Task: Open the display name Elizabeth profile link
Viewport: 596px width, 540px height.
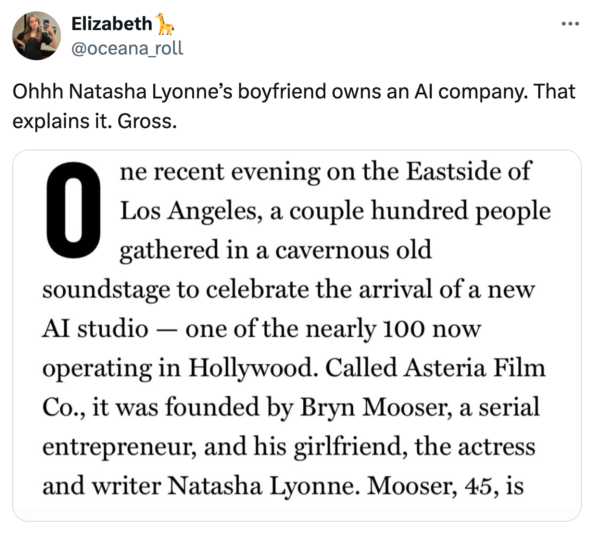Action: tap(112, 24)
